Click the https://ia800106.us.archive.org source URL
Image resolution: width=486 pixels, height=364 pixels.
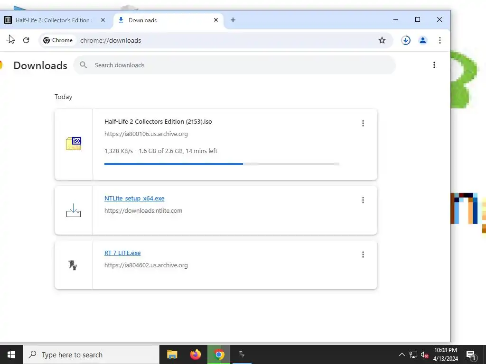click(x=146, y=134)
